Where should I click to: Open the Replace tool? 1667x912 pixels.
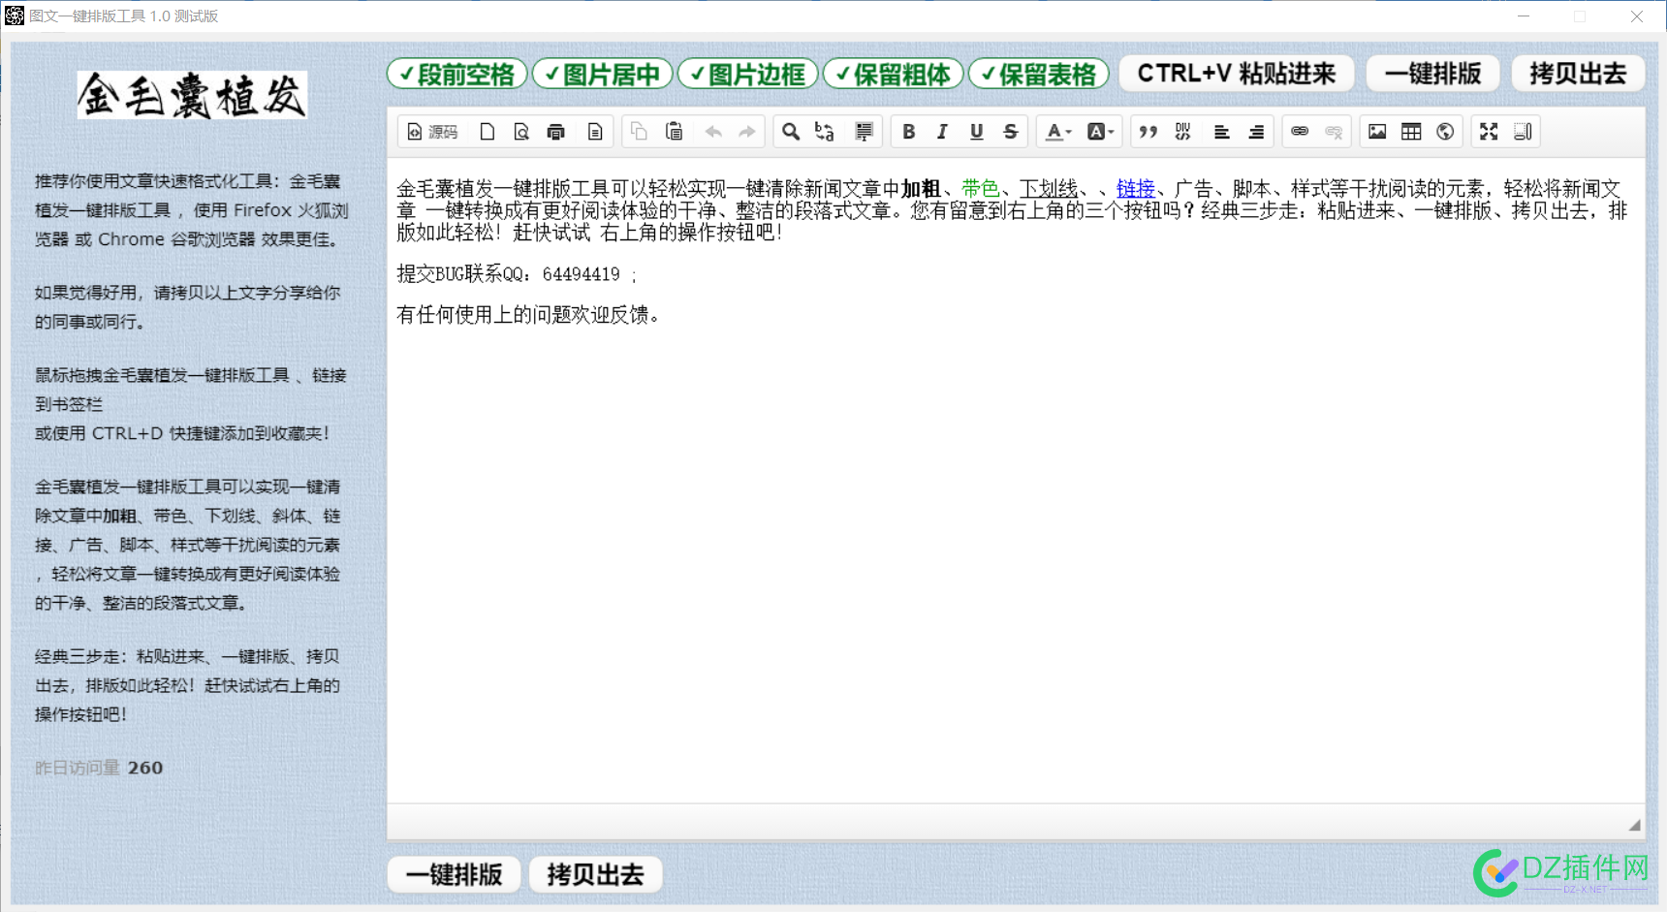tap(825, 132)
